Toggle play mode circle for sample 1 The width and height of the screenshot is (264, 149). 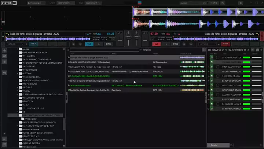(217, 57)
